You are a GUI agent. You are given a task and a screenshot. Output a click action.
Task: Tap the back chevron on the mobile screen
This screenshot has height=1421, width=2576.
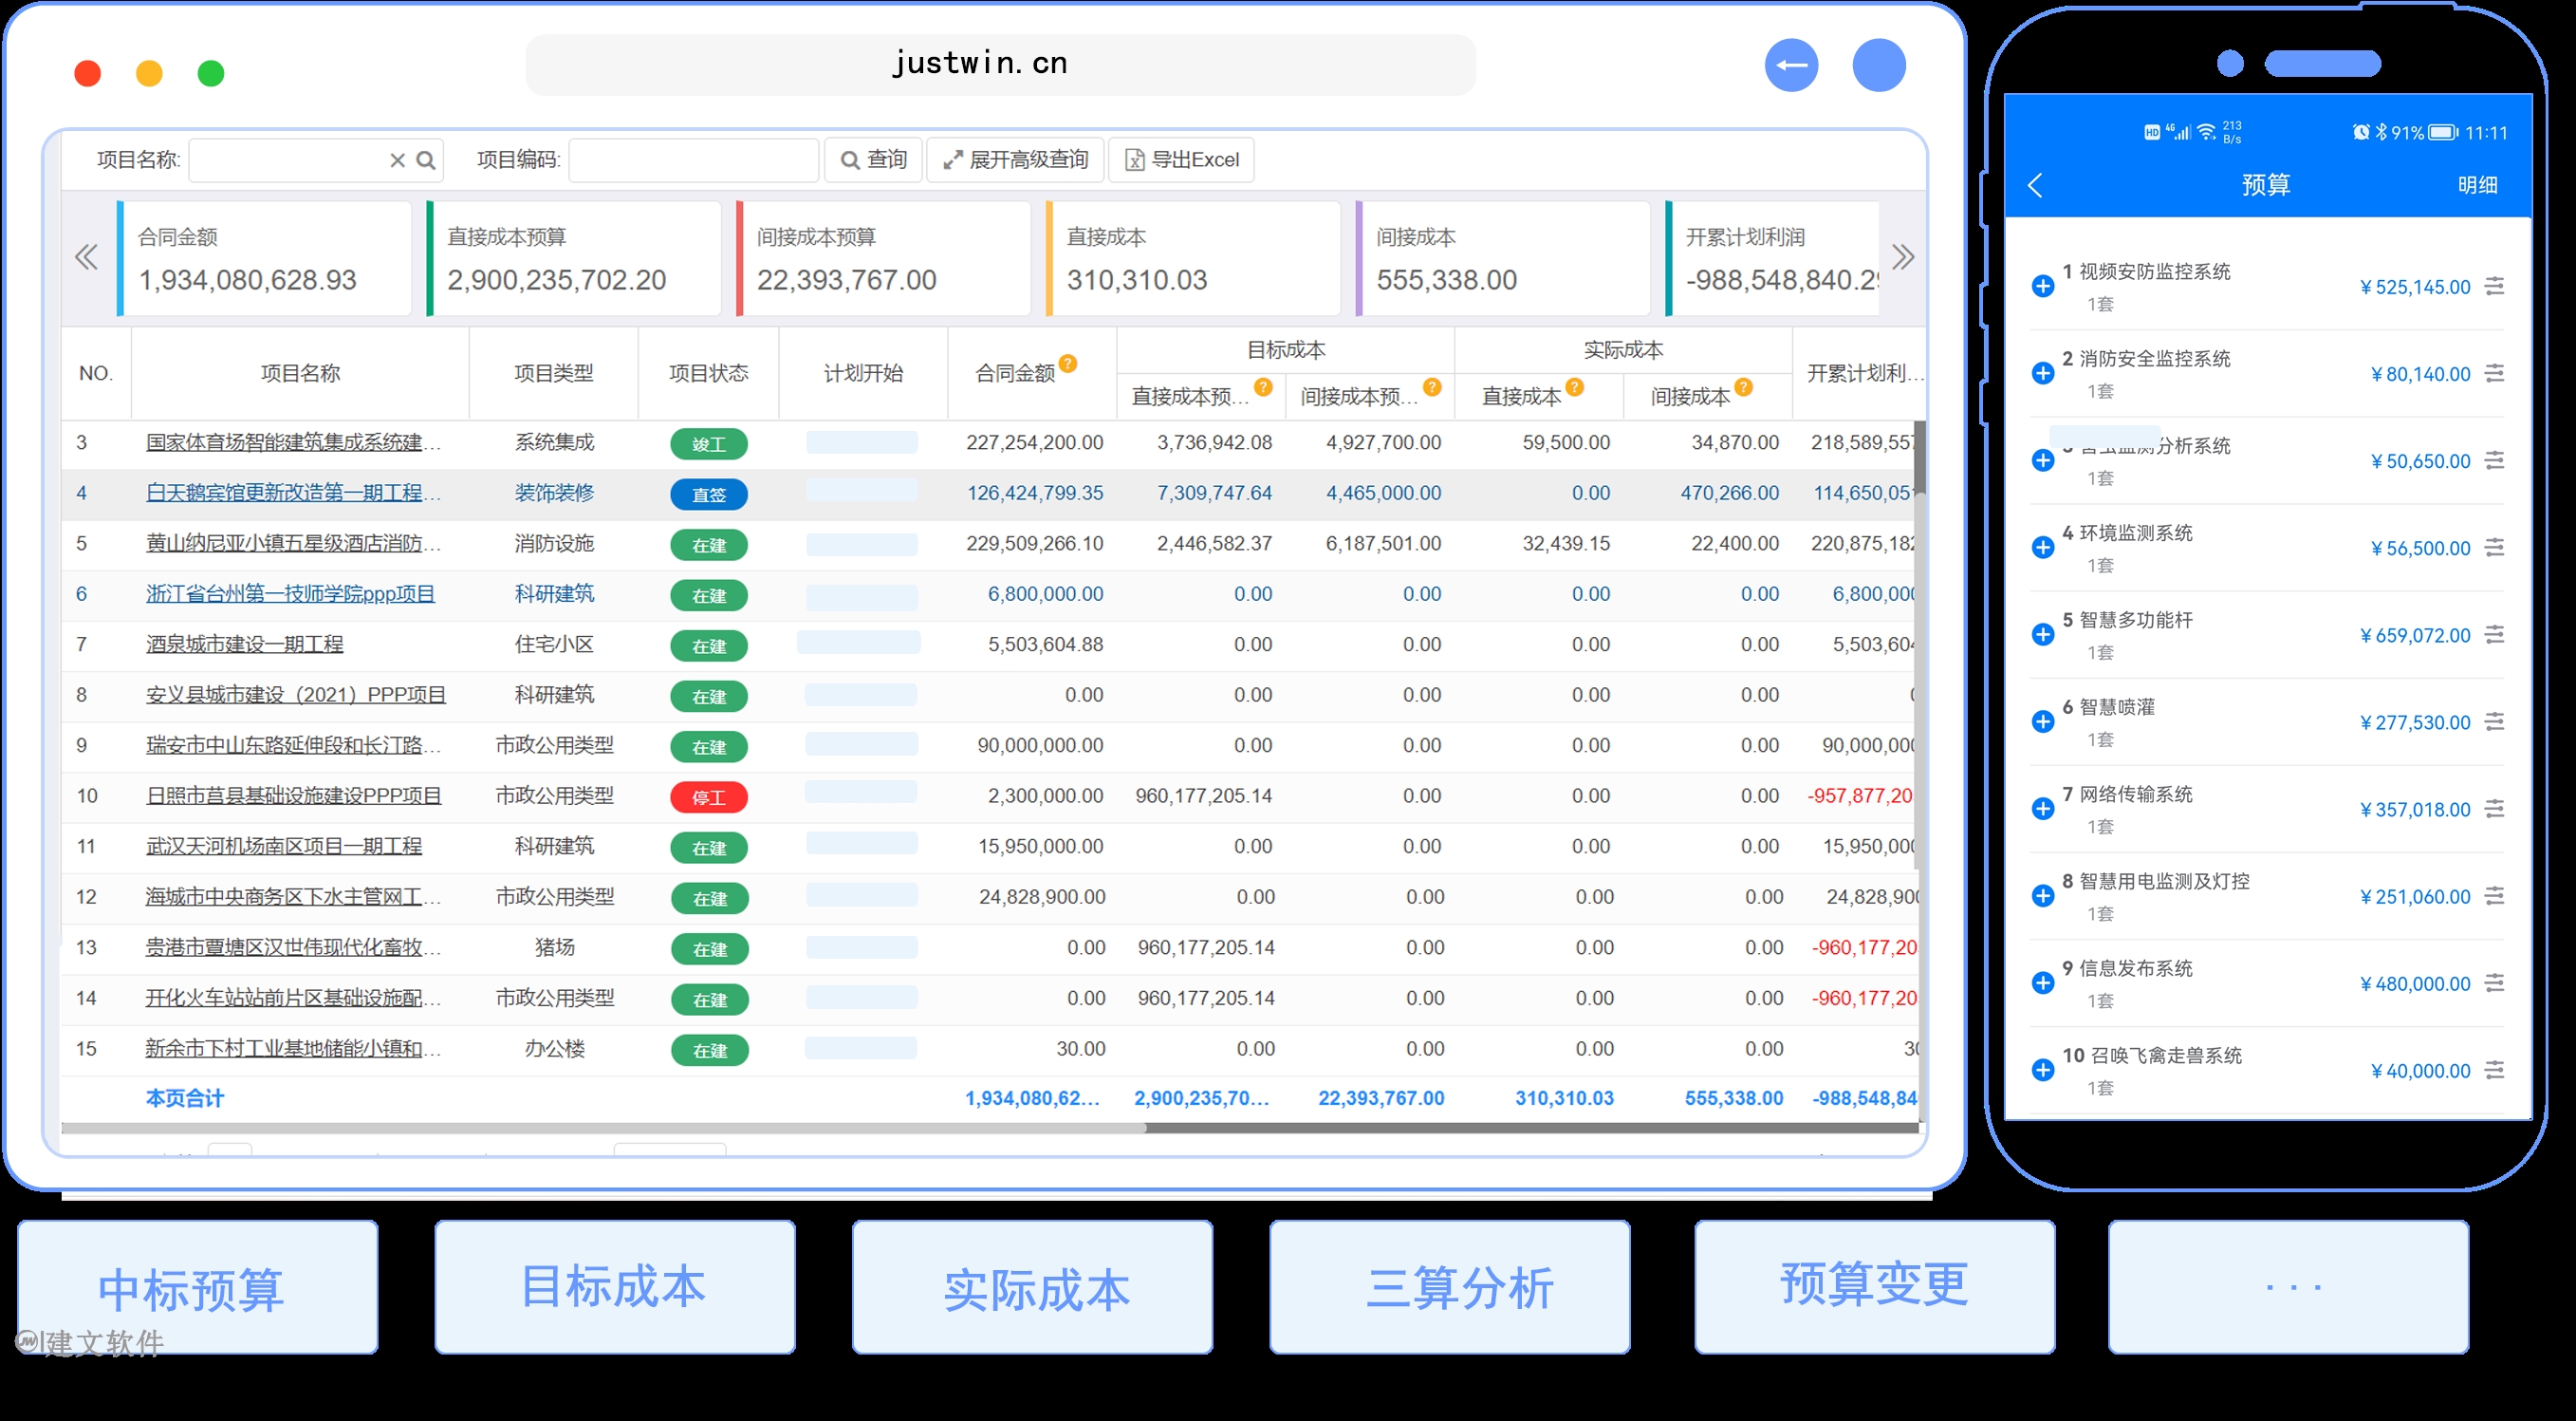[2037, 185]
